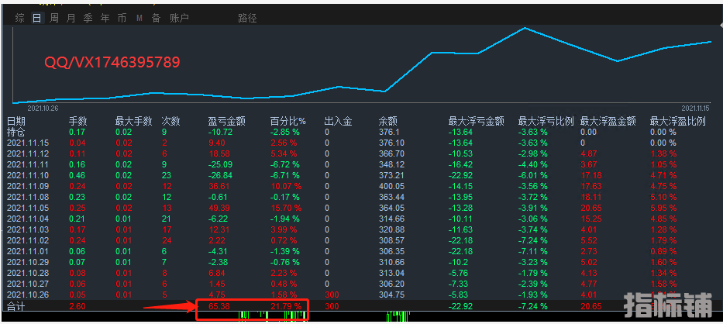Click the 304.75 balance cell

coord(391,295)
